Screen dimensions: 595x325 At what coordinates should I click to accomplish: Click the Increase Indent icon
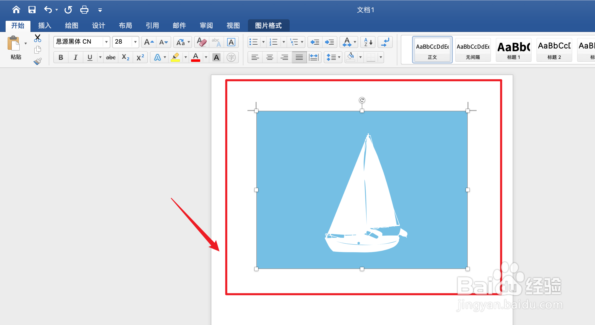[330, 42]
